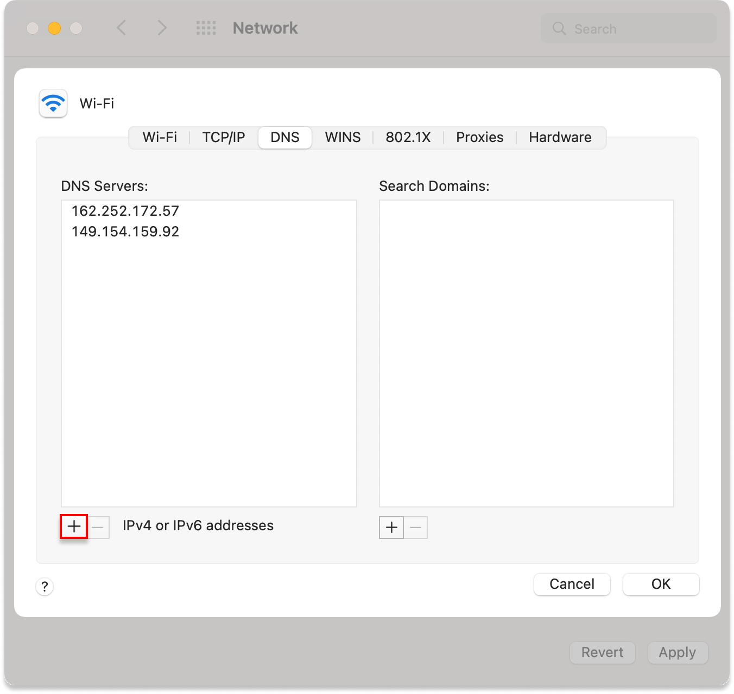Go forward with the right chevron arrow
This screenshot has width=734, height=694.
coord(162,28)
